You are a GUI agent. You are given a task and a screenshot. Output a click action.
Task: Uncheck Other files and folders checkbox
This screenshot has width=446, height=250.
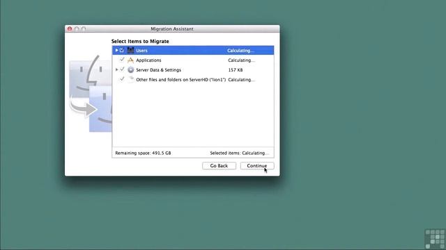tap(122, 79)
